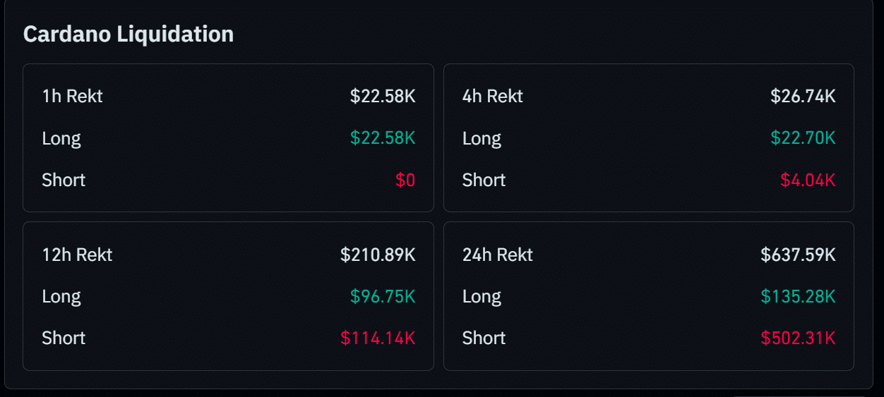Select the 24h Rekt total $637.59K

798,255
